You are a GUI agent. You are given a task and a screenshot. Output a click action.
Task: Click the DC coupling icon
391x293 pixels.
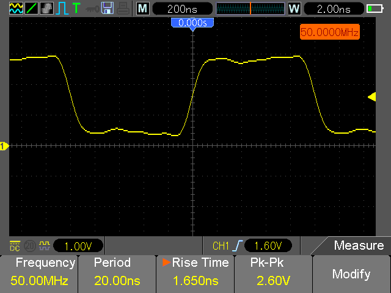15,246
